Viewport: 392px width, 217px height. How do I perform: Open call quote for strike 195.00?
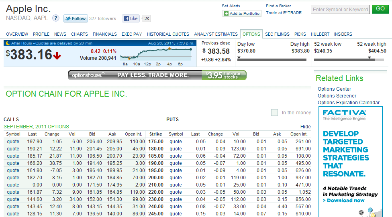click(13, 170)
